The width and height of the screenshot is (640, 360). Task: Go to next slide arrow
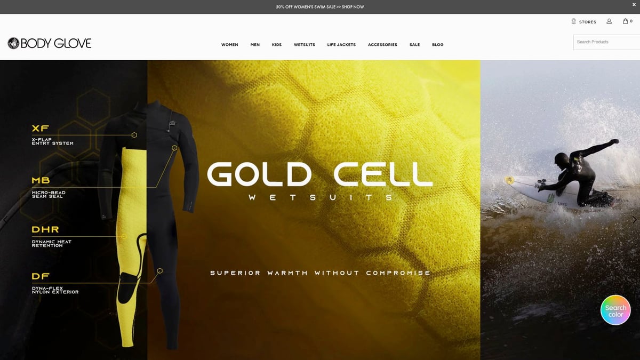[634, 220]
